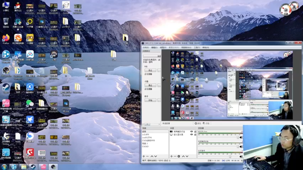The width and height of the screenshot is (303, 170).
Task: Add a new source with plus button
Action: pos(172,156)
